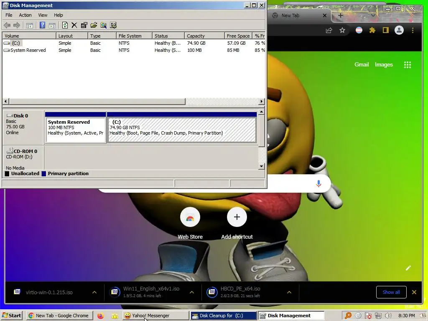Open Chrome extensions puzzle icon
This screenshot has width=428, height=321.
[372, 30]
